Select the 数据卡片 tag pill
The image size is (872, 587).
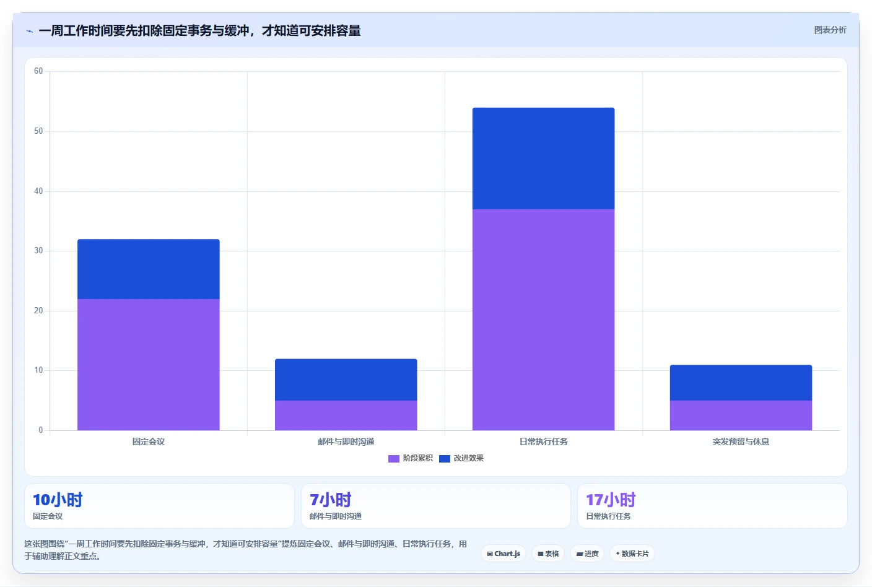(632, 554)
